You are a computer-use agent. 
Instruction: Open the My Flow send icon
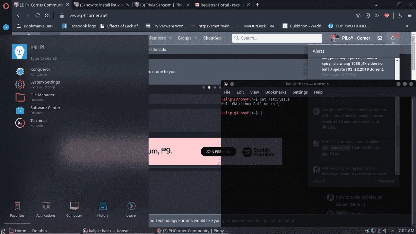[x=378, y=16]
